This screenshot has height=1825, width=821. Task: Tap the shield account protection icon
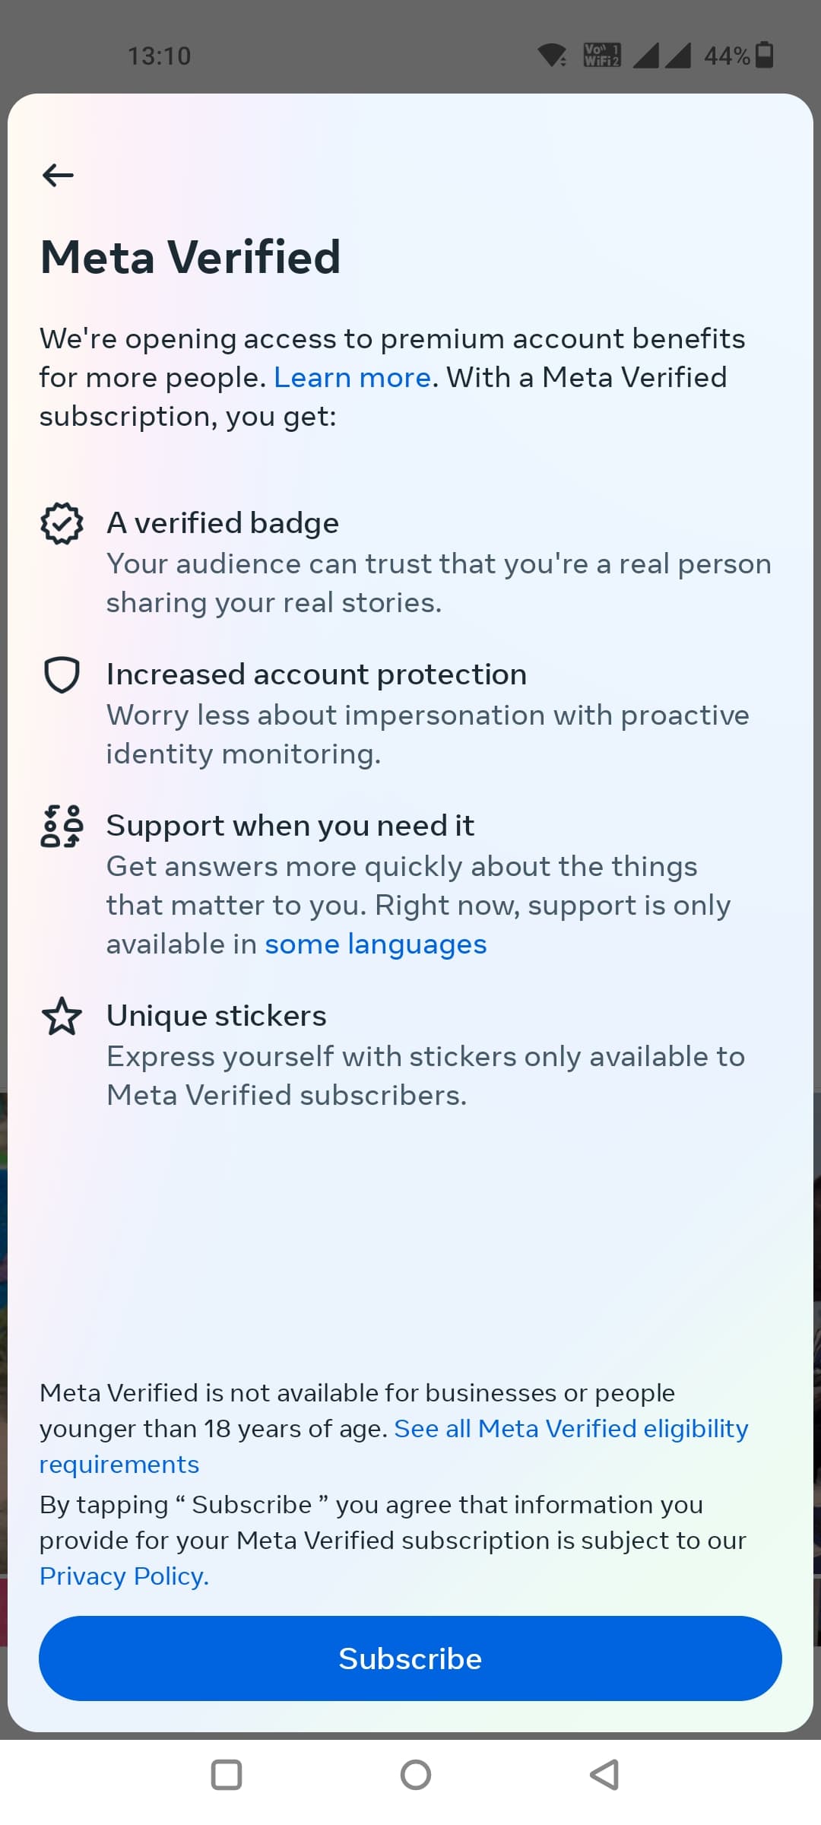click(62, 674)
